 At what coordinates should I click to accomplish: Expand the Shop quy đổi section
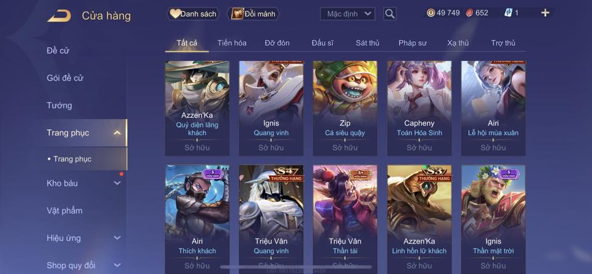click(117, 265)
